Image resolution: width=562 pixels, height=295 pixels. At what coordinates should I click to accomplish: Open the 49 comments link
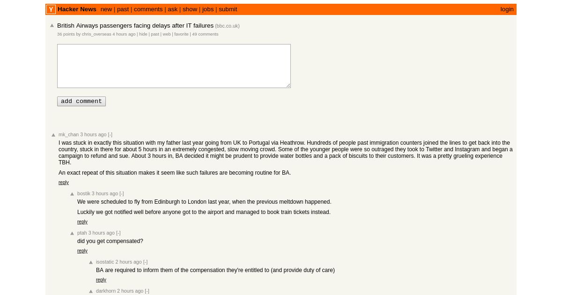(205, 34)
